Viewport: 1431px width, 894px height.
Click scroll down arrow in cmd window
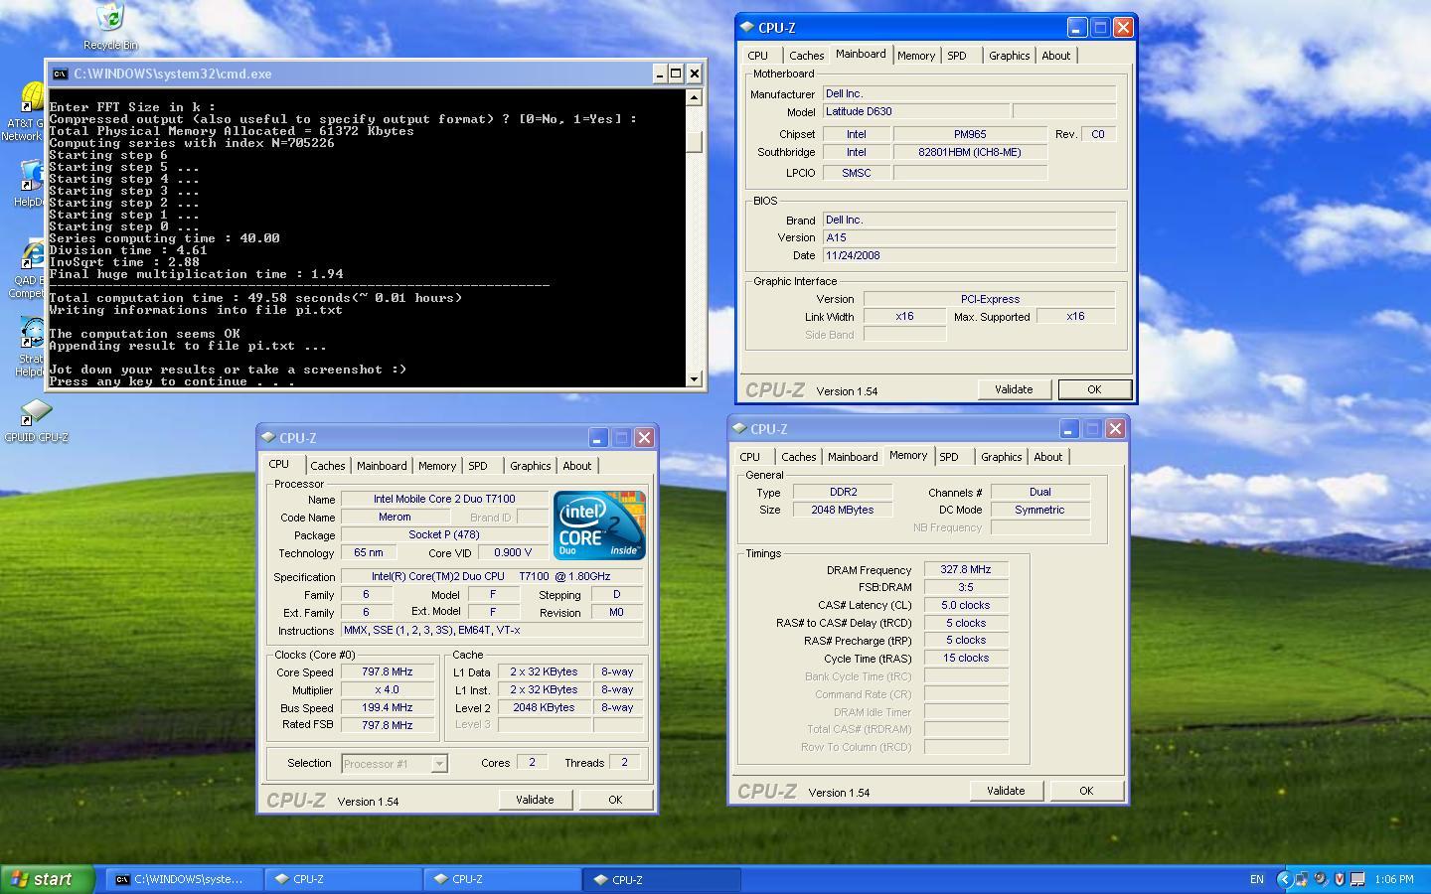coord(694,378)
